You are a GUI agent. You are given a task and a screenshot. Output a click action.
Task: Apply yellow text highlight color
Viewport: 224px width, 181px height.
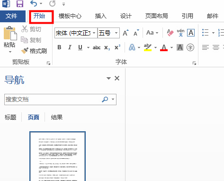click(x=148, y=47)
